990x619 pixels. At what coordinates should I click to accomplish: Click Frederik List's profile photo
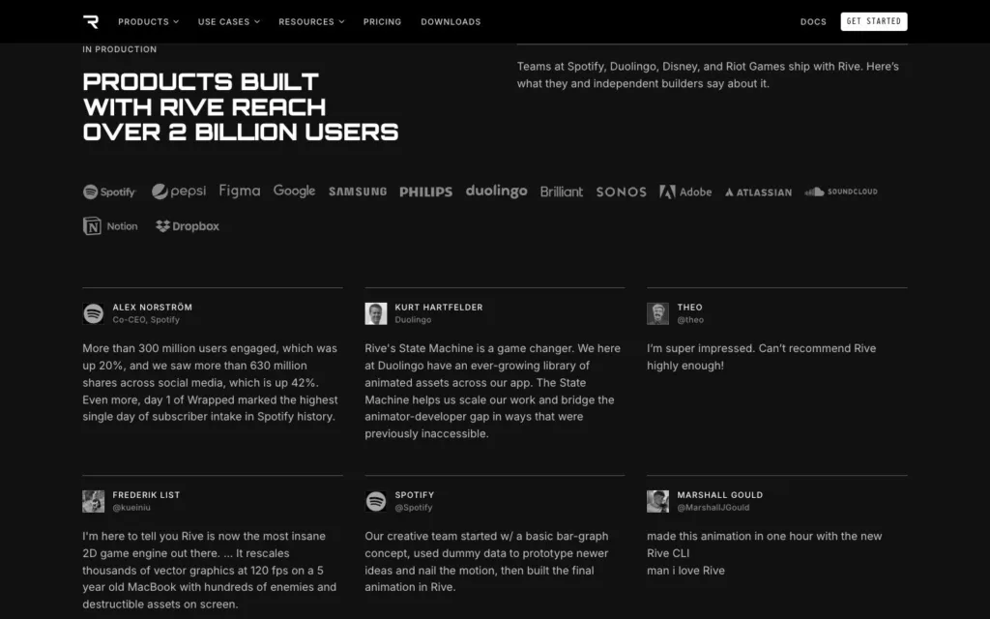coord(94,502)
